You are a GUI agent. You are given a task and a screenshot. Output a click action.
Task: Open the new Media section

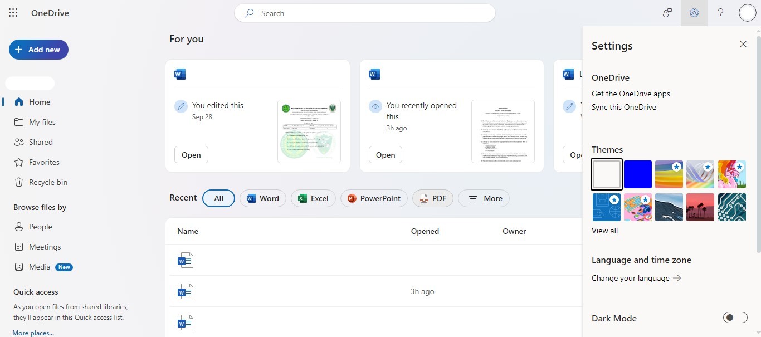(x=39, y=266)
